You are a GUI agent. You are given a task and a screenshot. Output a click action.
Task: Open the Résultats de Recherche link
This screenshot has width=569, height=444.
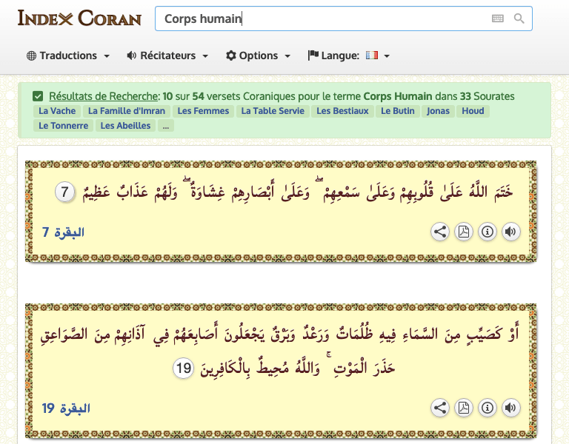(104, 96)
